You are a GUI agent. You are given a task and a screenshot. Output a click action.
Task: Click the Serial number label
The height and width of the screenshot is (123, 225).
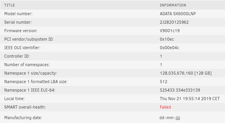(x=18, y=22)
